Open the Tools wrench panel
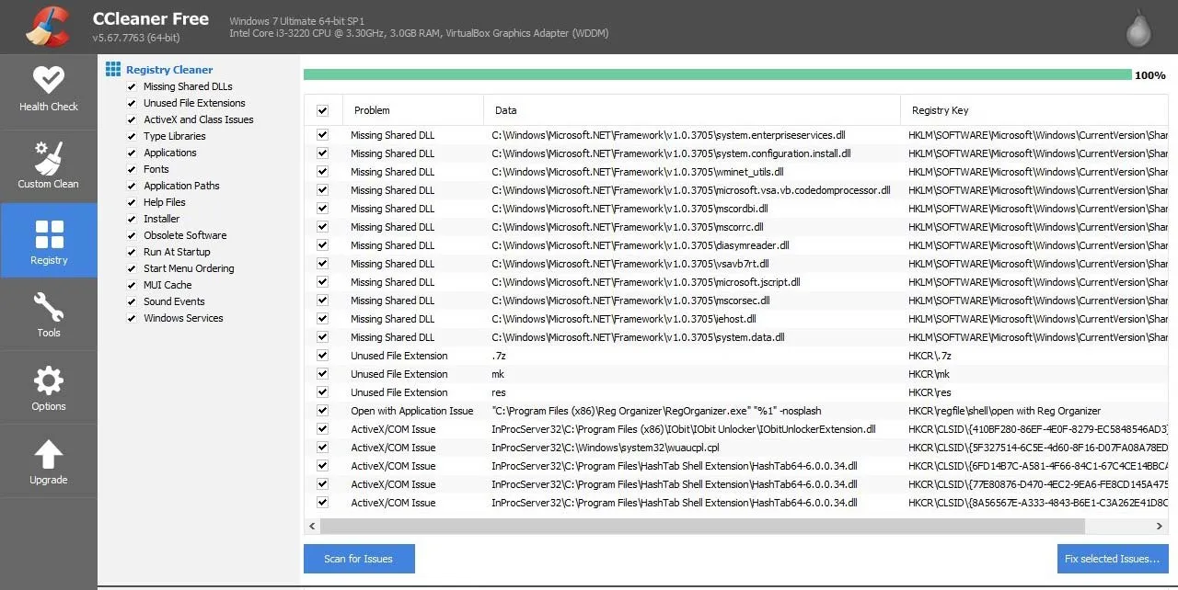The image size is (1178, 590). tap(49, 312)
